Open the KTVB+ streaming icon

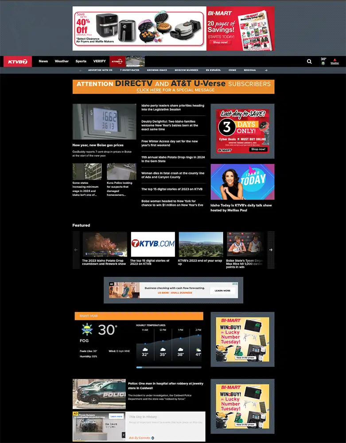pos(117,61)
